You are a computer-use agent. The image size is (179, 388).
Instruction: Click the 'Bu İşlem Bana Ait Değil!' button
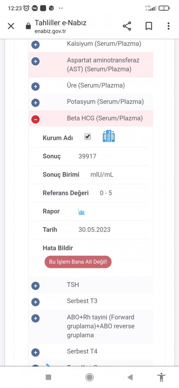coord(78,262)
